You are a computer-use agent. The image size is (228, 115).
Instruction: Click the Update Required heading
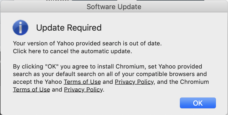69,27
